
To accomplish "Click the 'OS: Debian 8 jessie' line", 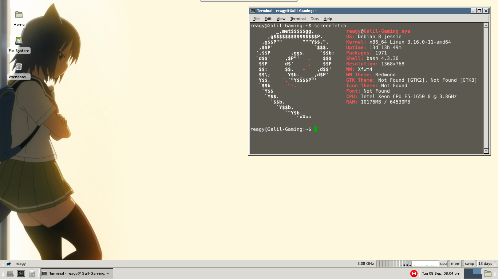I will [373, 37].
